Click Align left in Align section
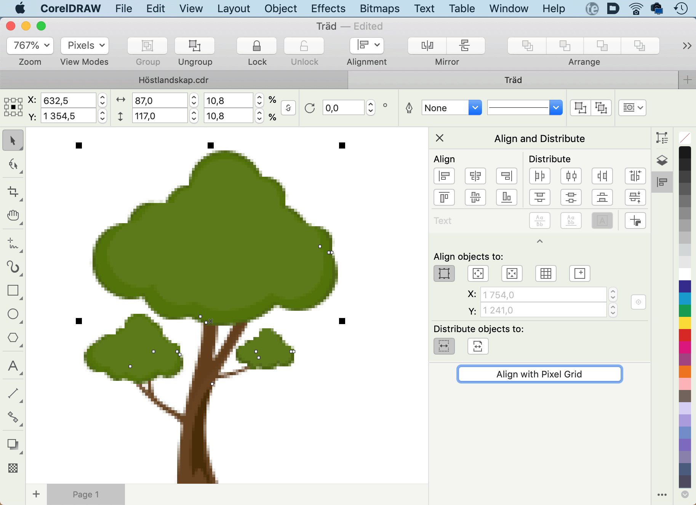696x505 pixels. (x=444, y=176)
